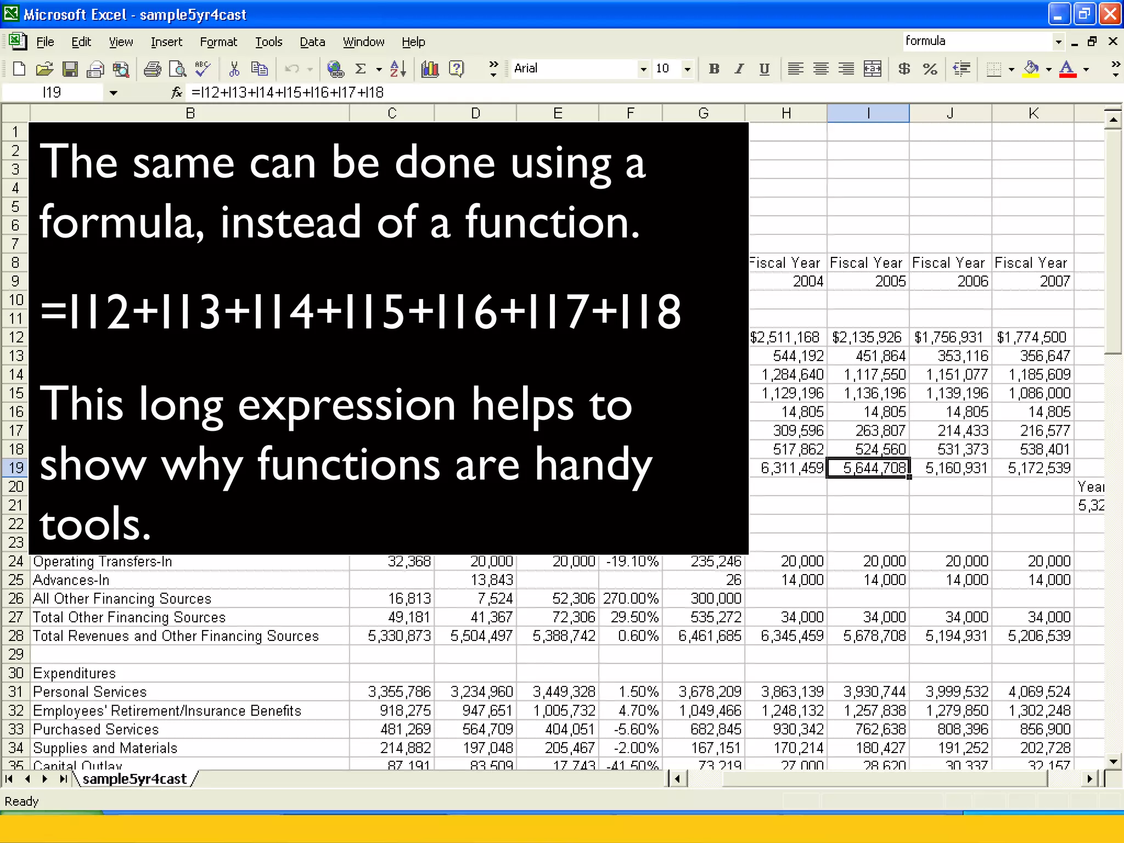
Task: Click next sheet tab scroll arrow
Action: [x=45, y=779]
